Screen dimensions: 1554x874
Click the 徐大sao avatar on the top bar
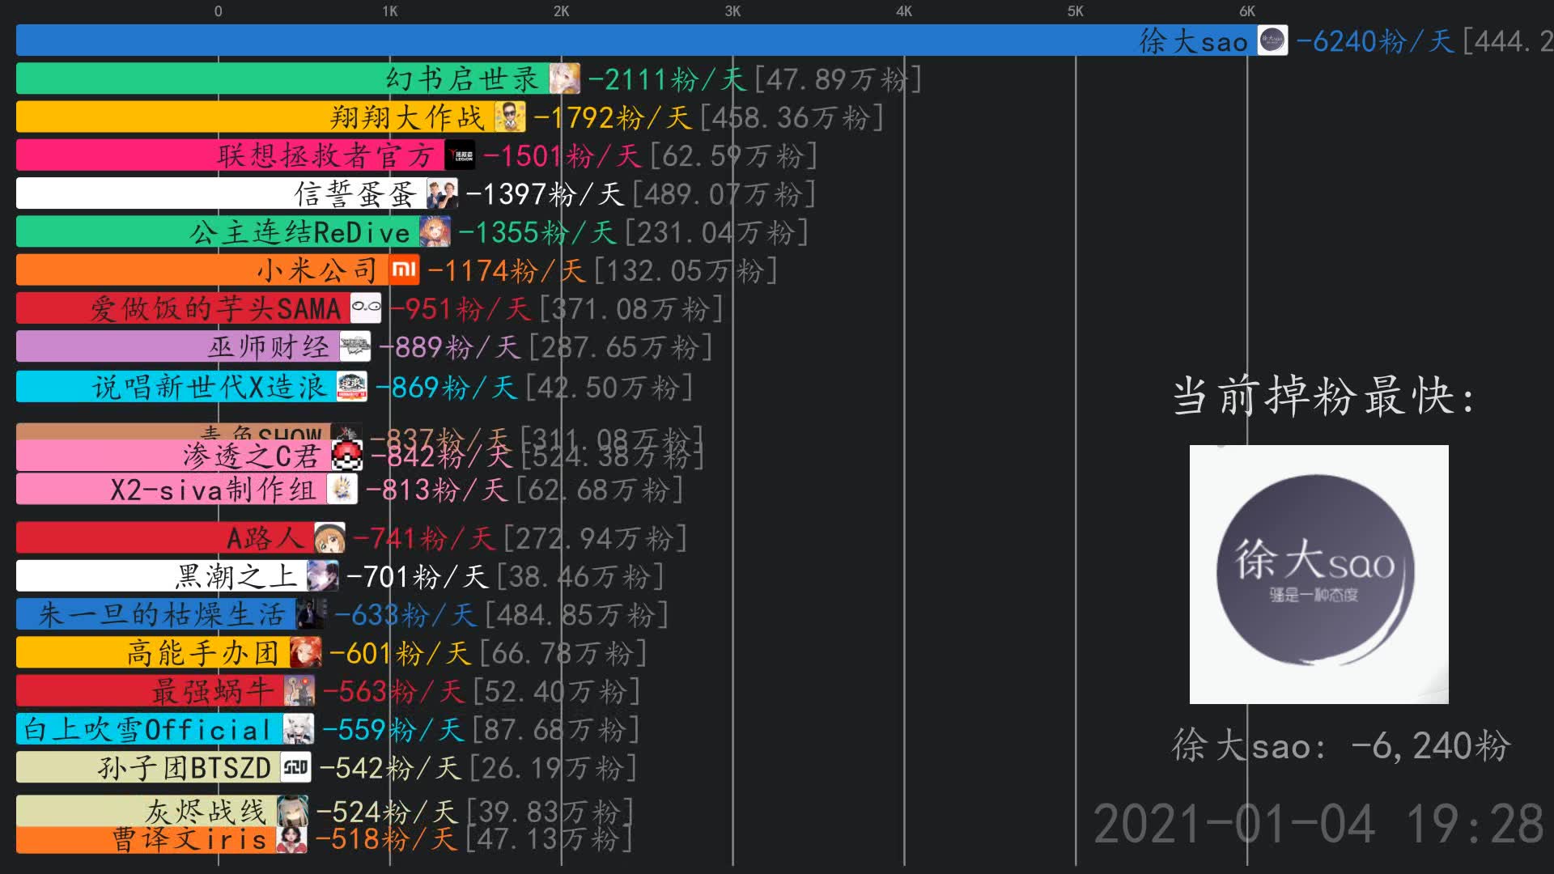[1272, 40]
